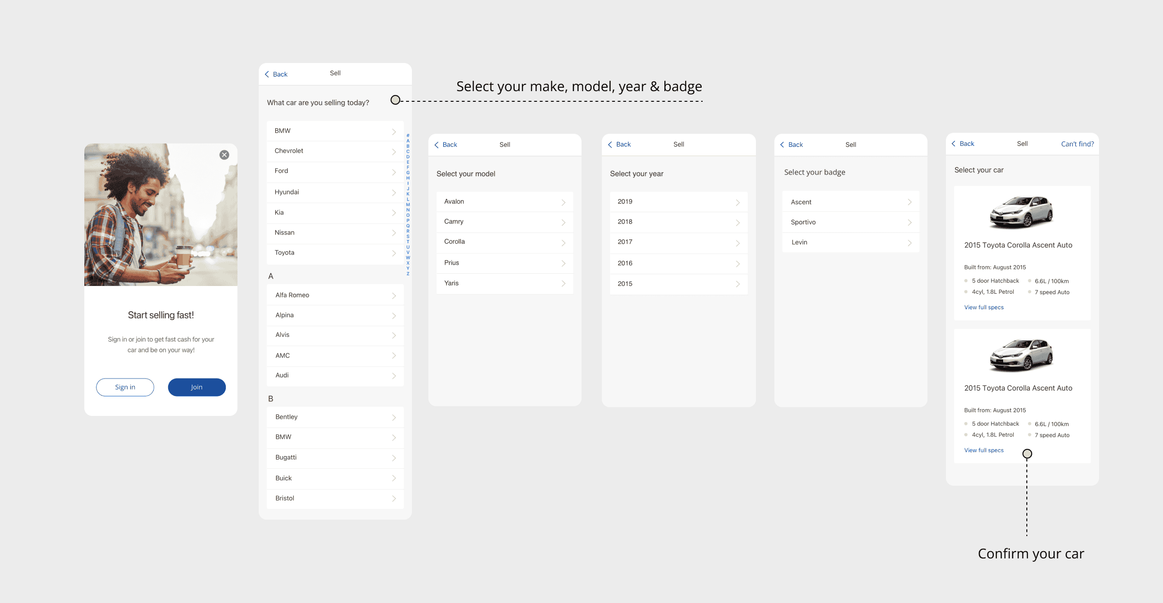Open the Ford row chevron
The width and height of the screenshot is (1163, 603).
tap(394, 172)
